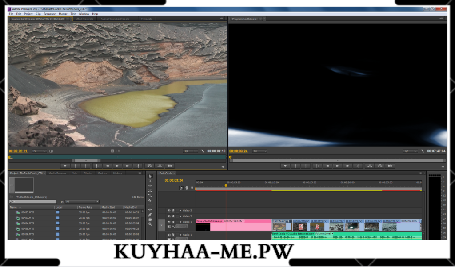
Task: Select the Selection arrow tool
Action: click(x=150, y=176)
